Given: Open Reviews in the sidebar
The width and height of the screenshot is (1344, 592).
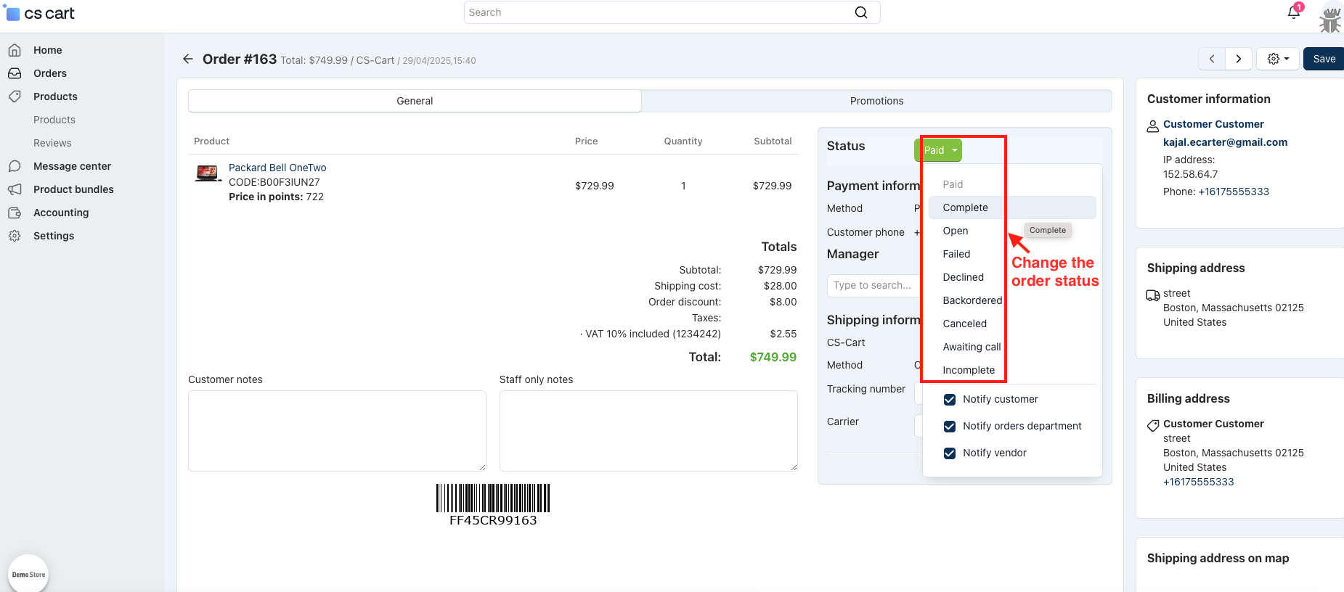Looking at the screenshot, I should [x=52, y=143].
